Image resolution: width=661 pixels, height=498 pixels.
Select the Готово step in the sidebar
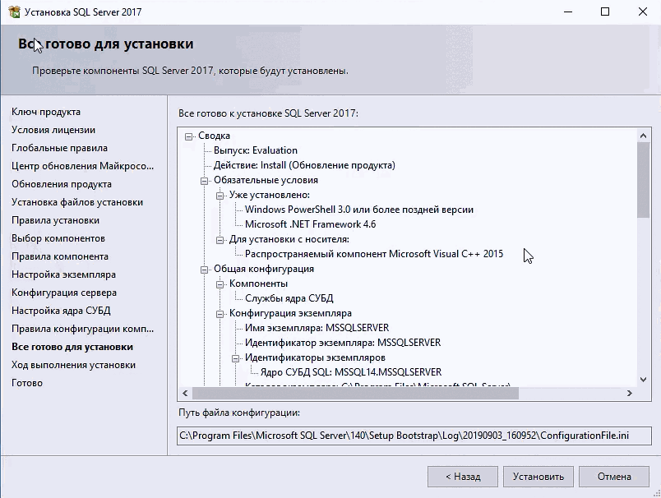[27, 383]
